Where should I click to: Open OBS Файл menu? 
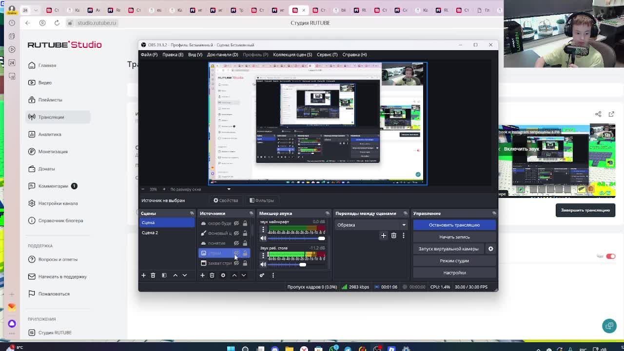(x=149, y=55)
